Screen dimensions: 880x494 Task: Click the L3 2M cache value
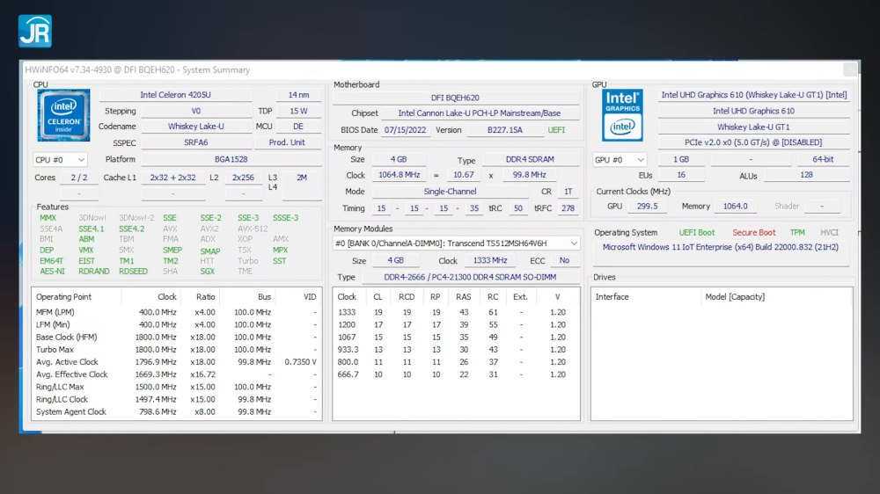pyautogui.click(x=302, y=178)
